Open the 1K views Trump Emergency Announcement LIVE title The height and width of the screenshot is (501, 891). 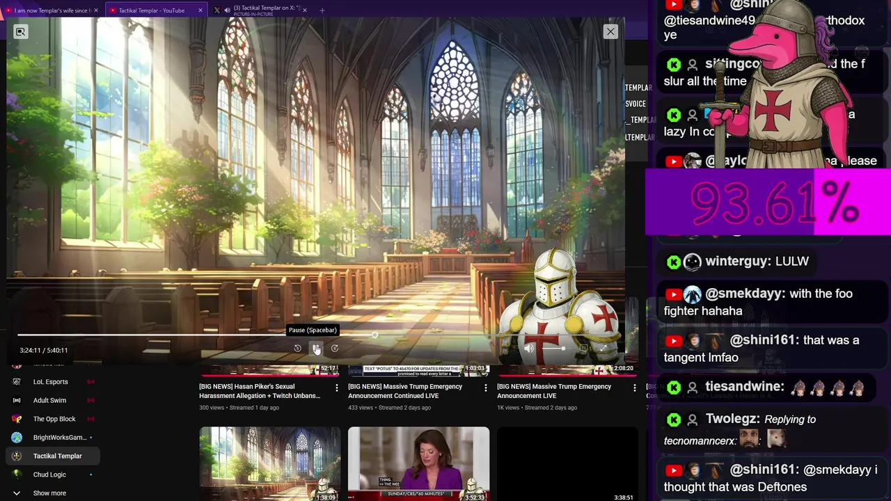(x=554, y=391)
